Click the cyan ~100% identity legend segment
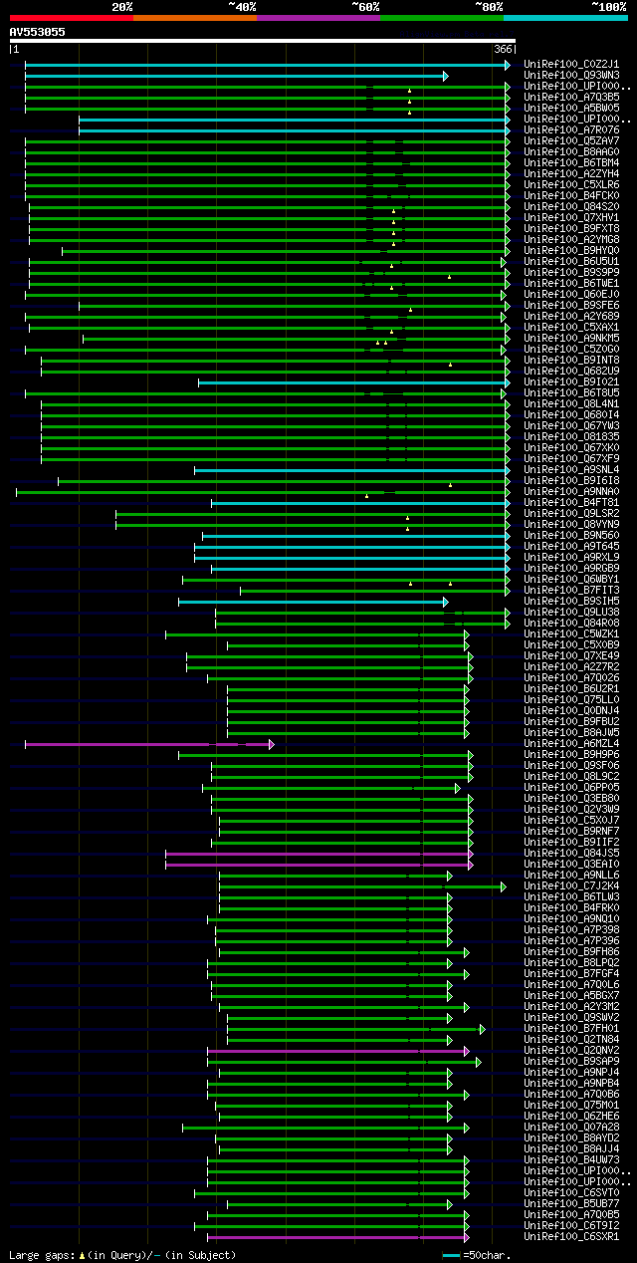This screenshot has width=637, height=1263. pos(565,18)
